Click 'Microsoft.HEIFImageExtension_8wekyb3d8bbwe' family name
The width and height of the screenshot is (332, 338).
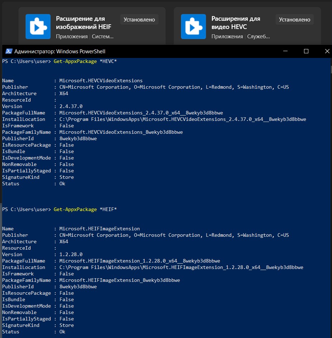click(119, 280)
